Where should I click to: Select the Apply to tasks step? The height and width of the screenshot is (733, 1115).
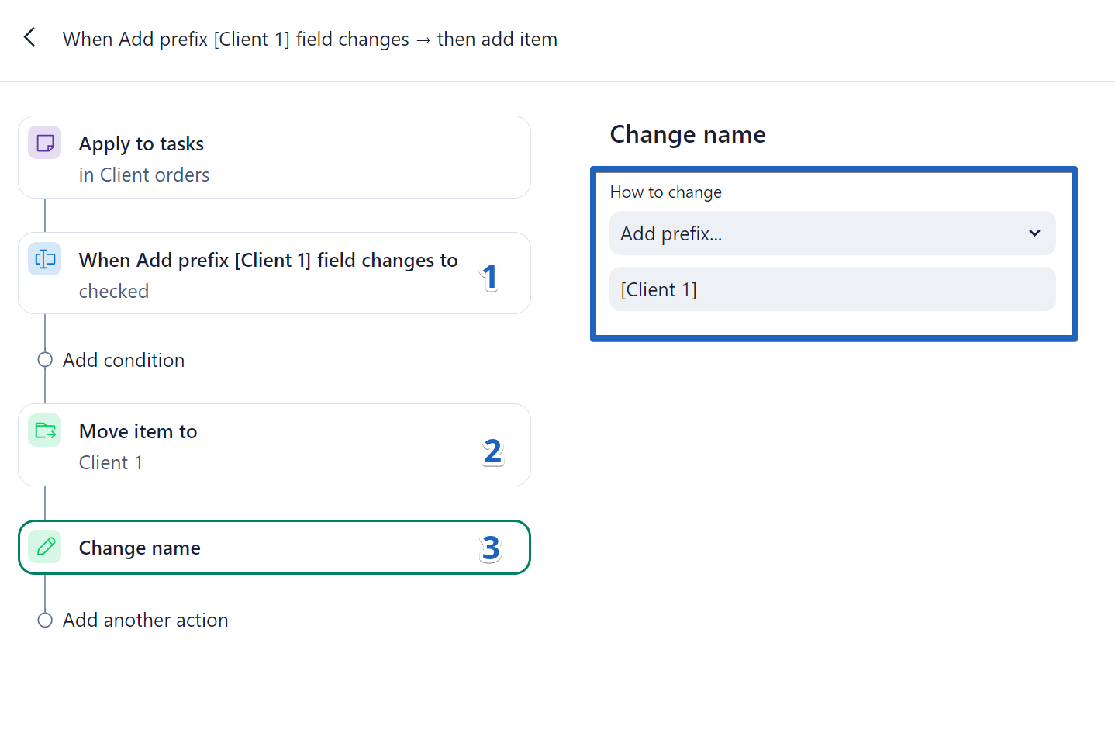[274, 158]
